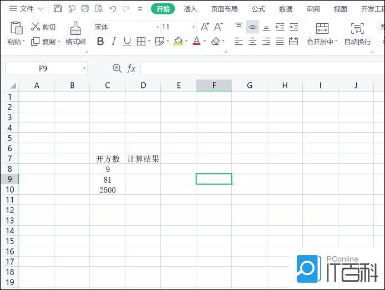The width and height of the screenshot is (385, 290).
Task: Open the 文件 menu dropdown arrow
Action: click(x=40, y=9)
